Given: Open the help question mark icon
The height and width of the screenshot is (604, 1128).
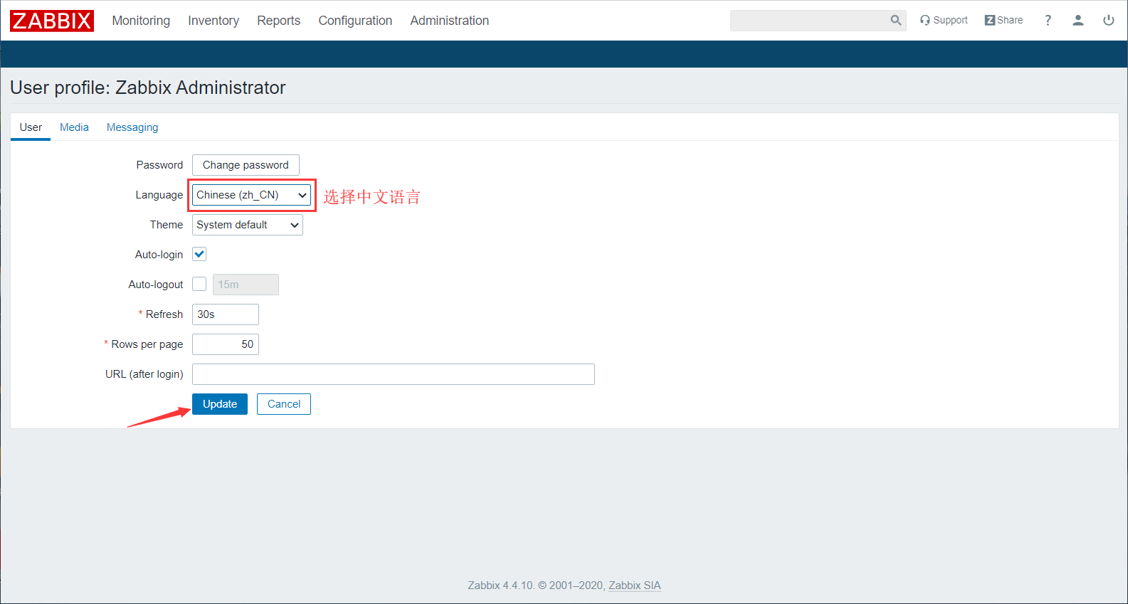Looking at the screenshot, I should (x=1048, y=21).
